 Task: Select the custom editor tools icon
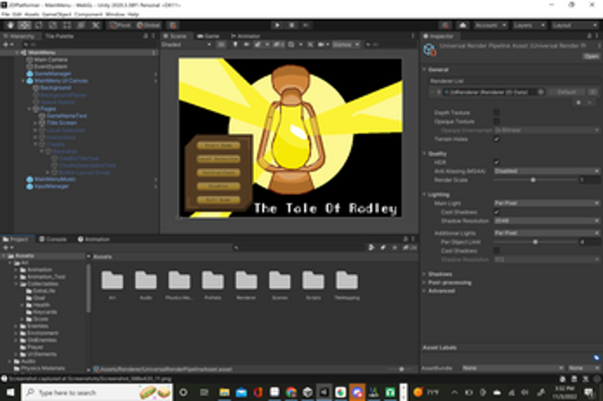pos(95,25)
